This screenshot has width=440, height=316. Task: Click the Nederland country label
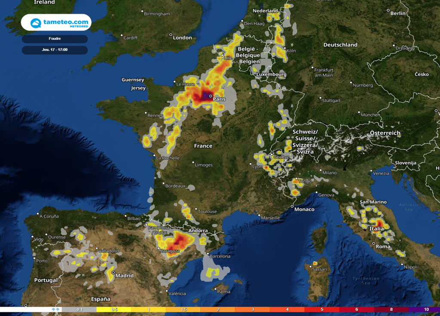tap(265, 11)
